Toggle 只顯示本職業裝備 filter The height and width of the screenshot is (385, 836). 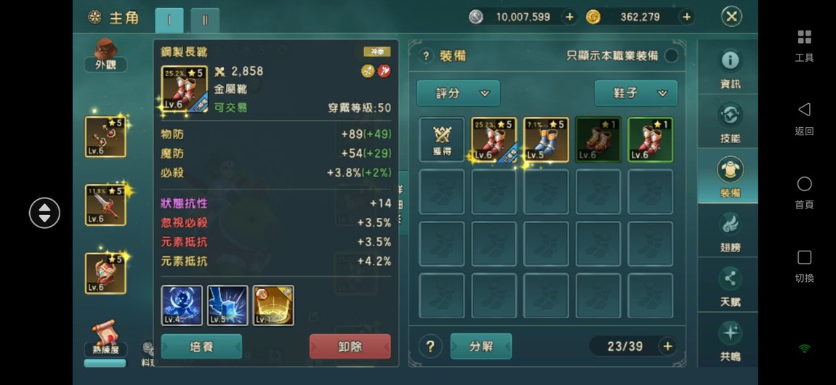(x=671, y=55)
